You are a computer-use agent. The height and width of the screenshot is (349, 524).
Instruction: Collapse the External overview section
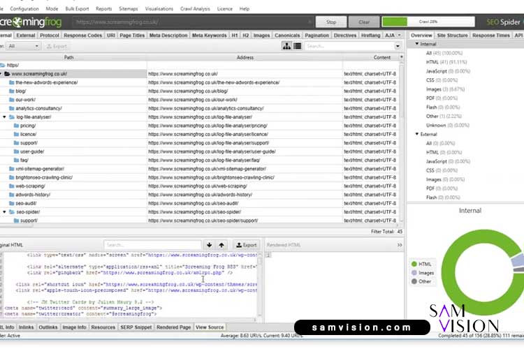click(x=416, y=134)
